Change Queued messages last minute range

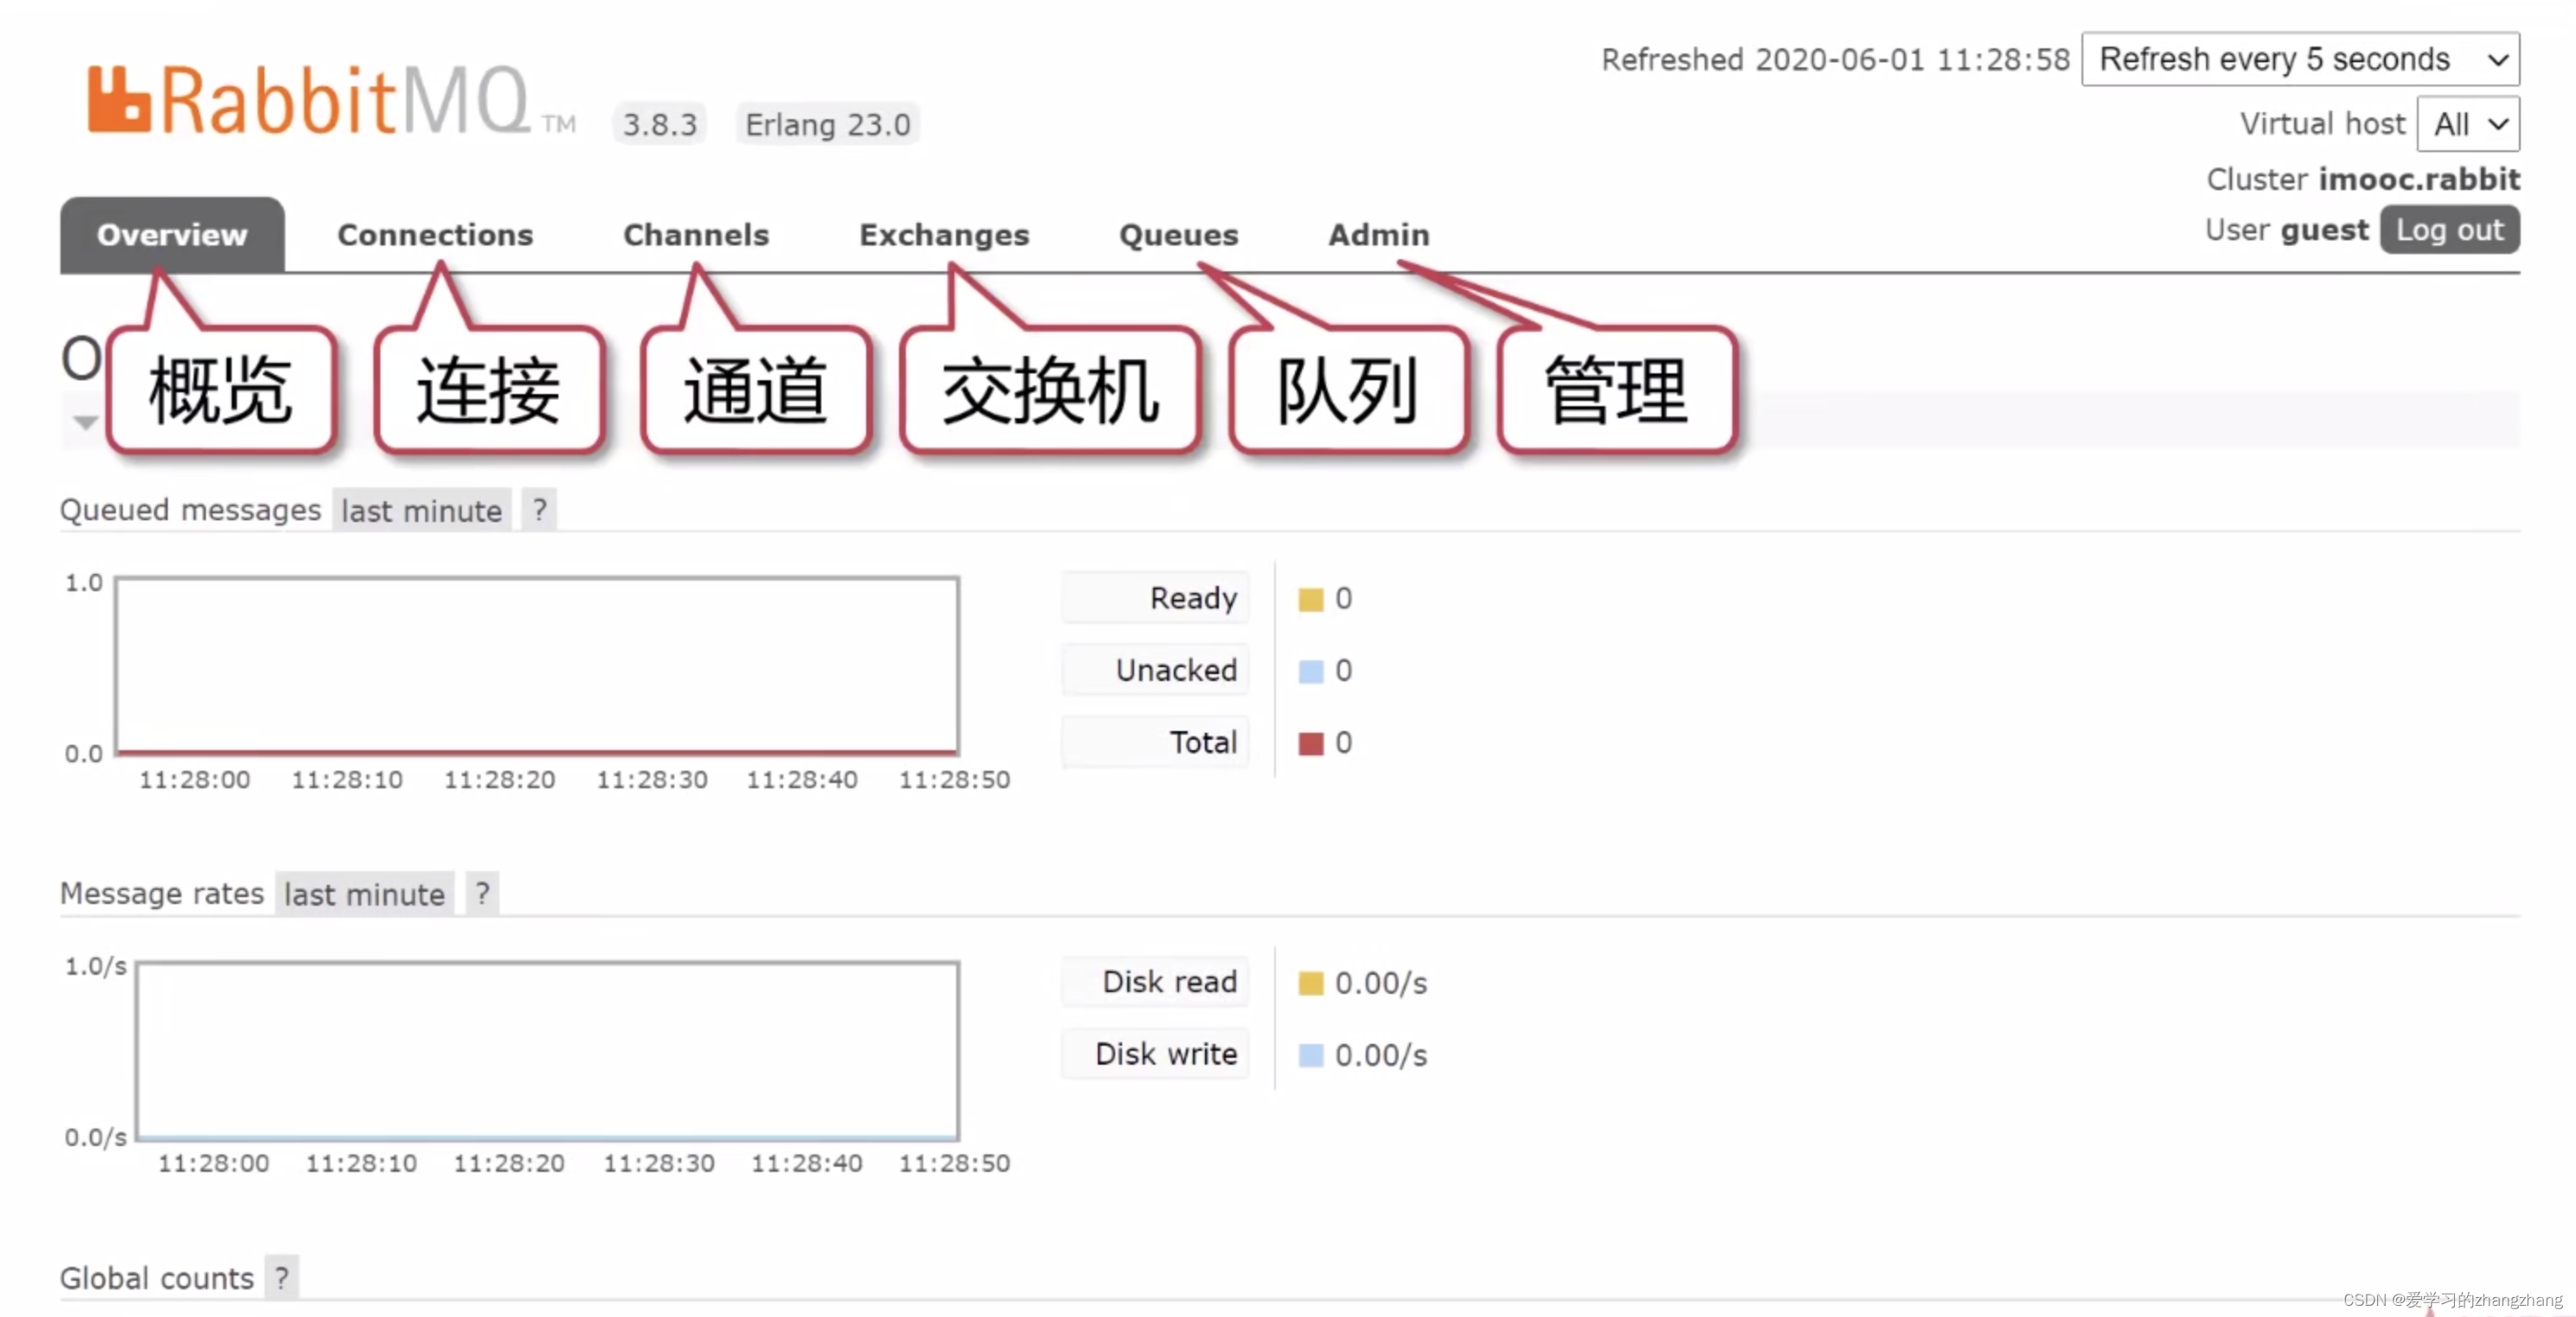[421, 511]
